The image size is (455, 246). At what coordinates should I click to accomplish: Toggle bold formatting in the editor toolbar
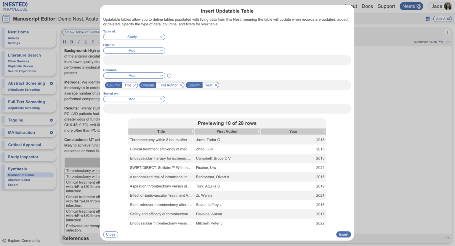71,42
